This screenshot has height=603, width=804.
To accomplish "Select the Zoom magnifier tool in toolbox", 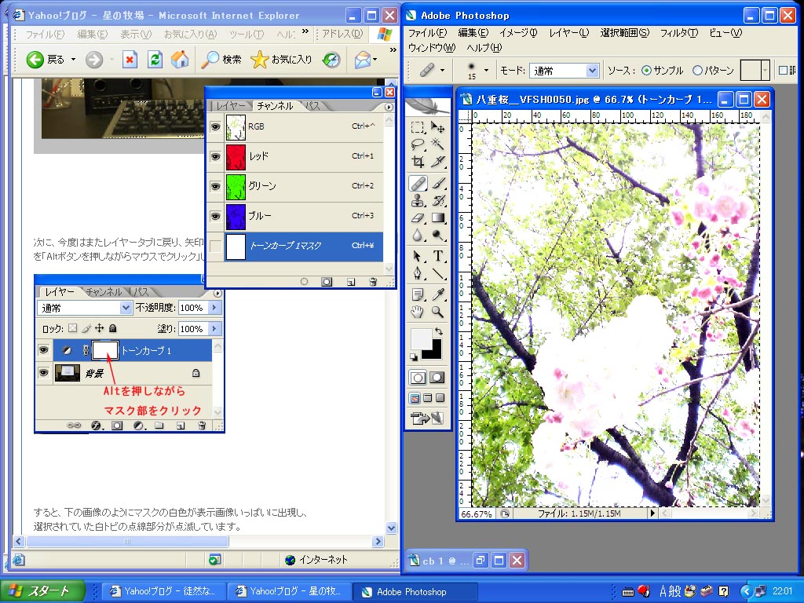I will [x=437, y=312].
